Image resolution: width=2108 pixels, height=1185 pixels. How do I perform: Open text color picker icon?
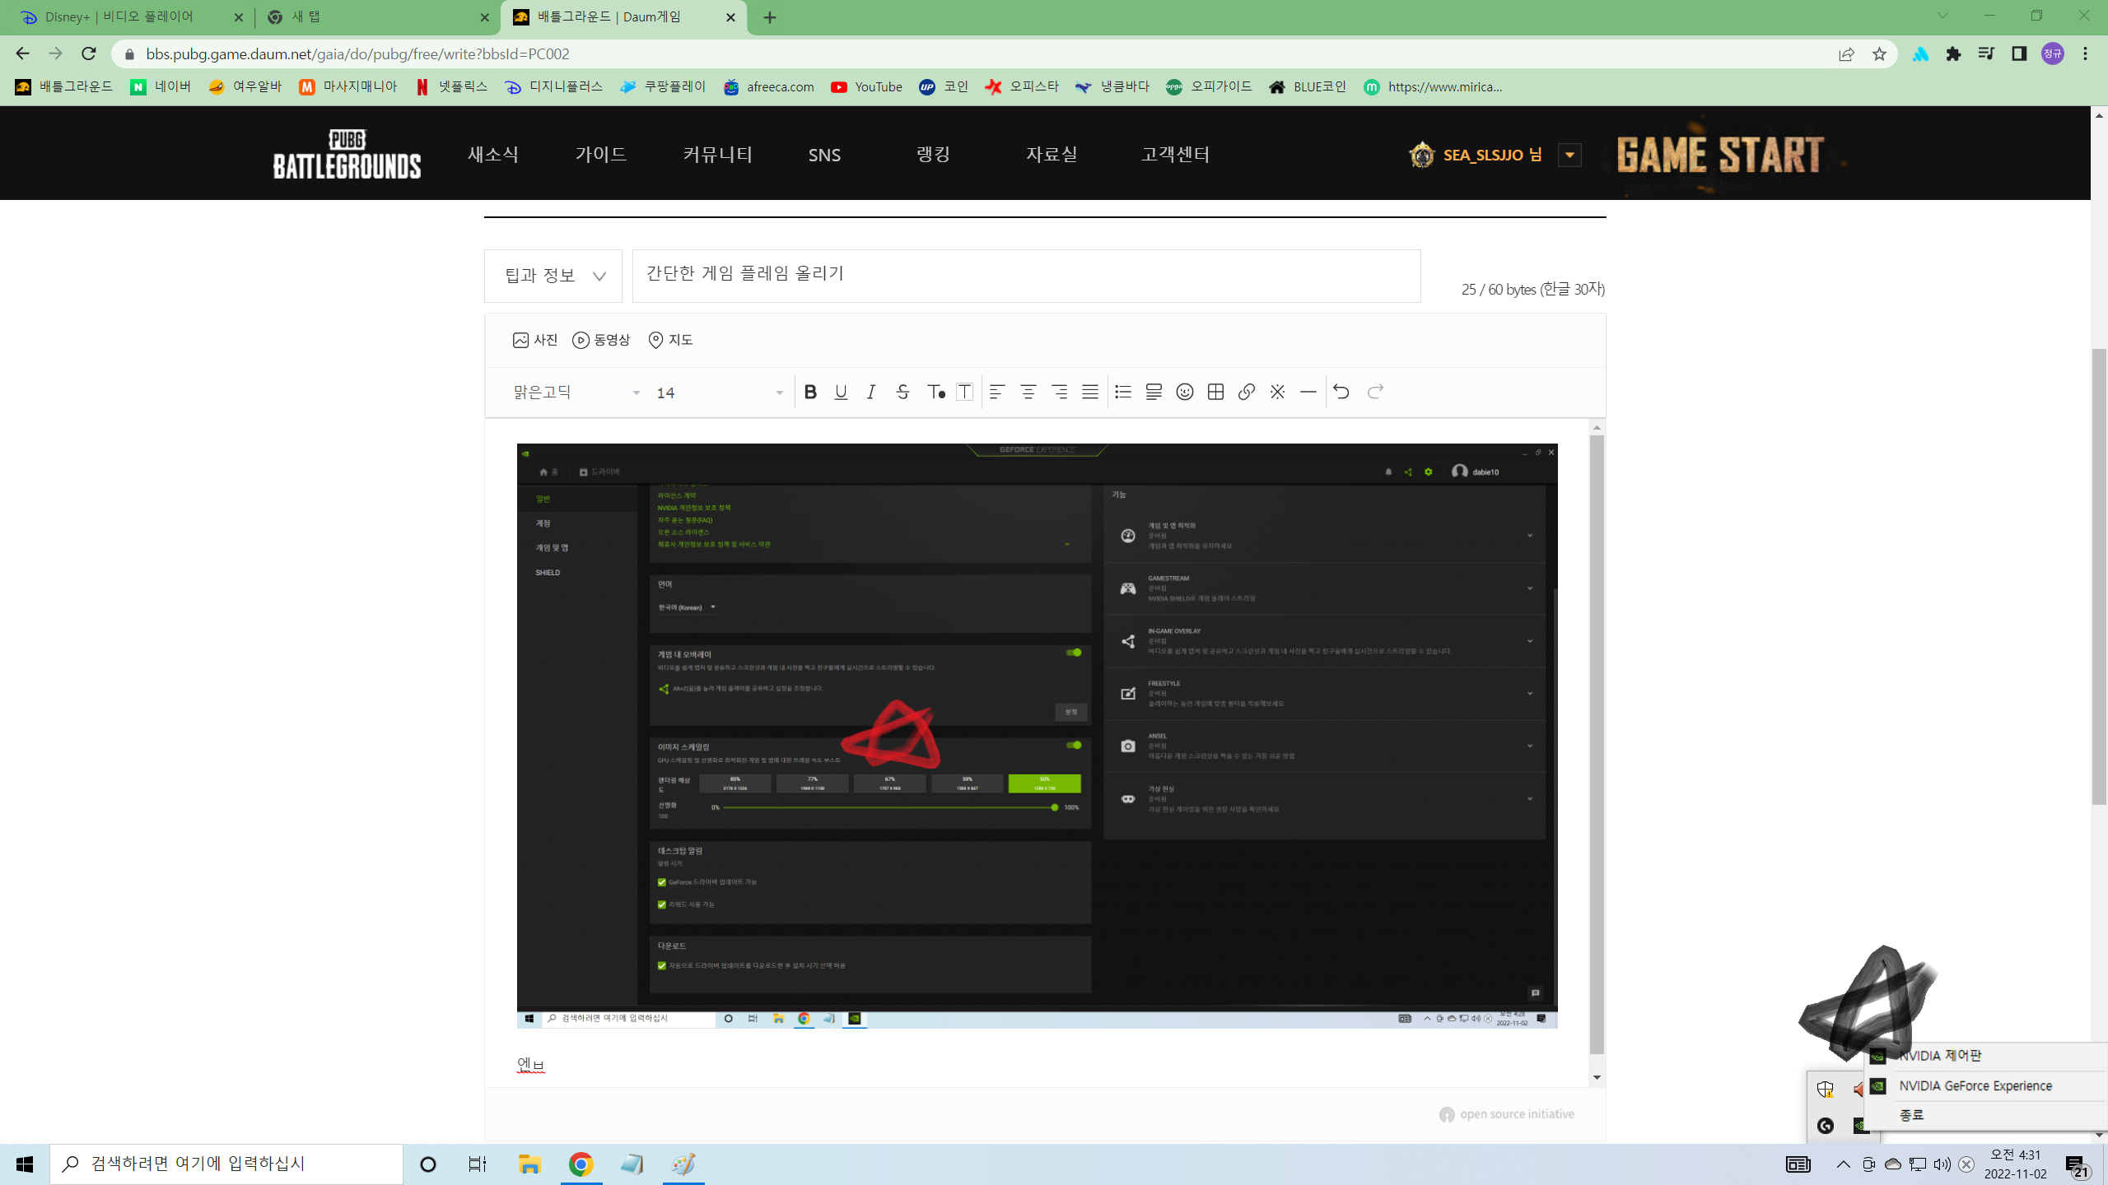[x=935, y=392]
